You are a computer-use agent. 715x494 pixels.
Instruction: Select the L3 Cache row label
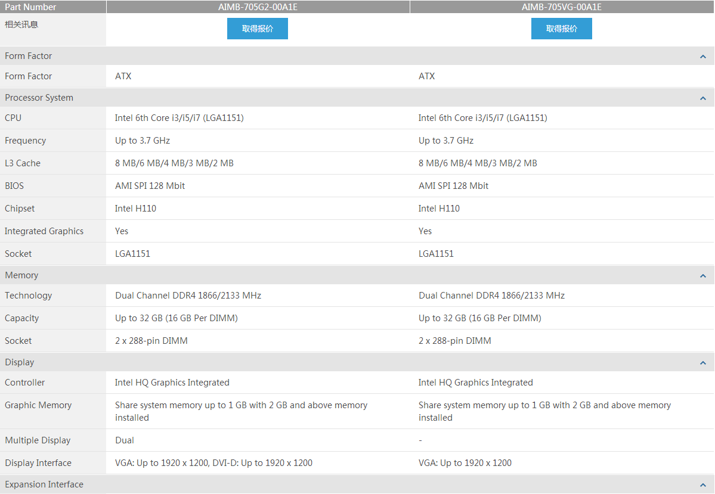(22, 163)
